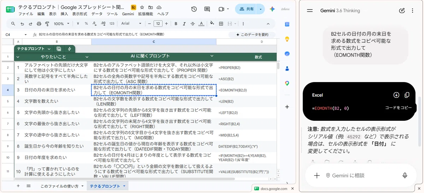
Task: Open the テクるプロンプト sheet tab arrow menu
Action: pos(124,186)
